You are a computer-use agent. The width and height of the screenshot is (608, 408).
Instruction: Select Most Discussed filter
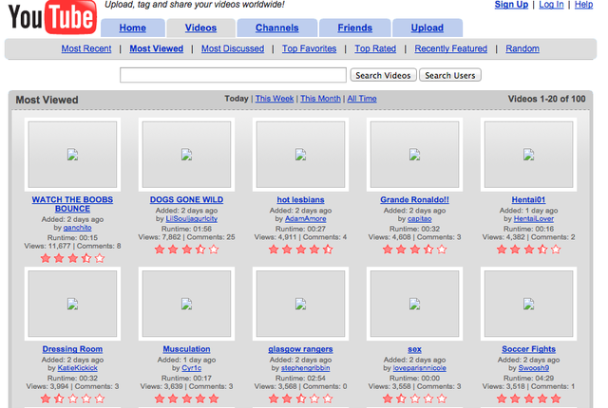point(233,48)
